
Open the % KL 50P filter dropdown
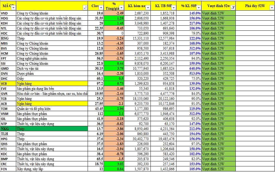click(x=199, y=8)
